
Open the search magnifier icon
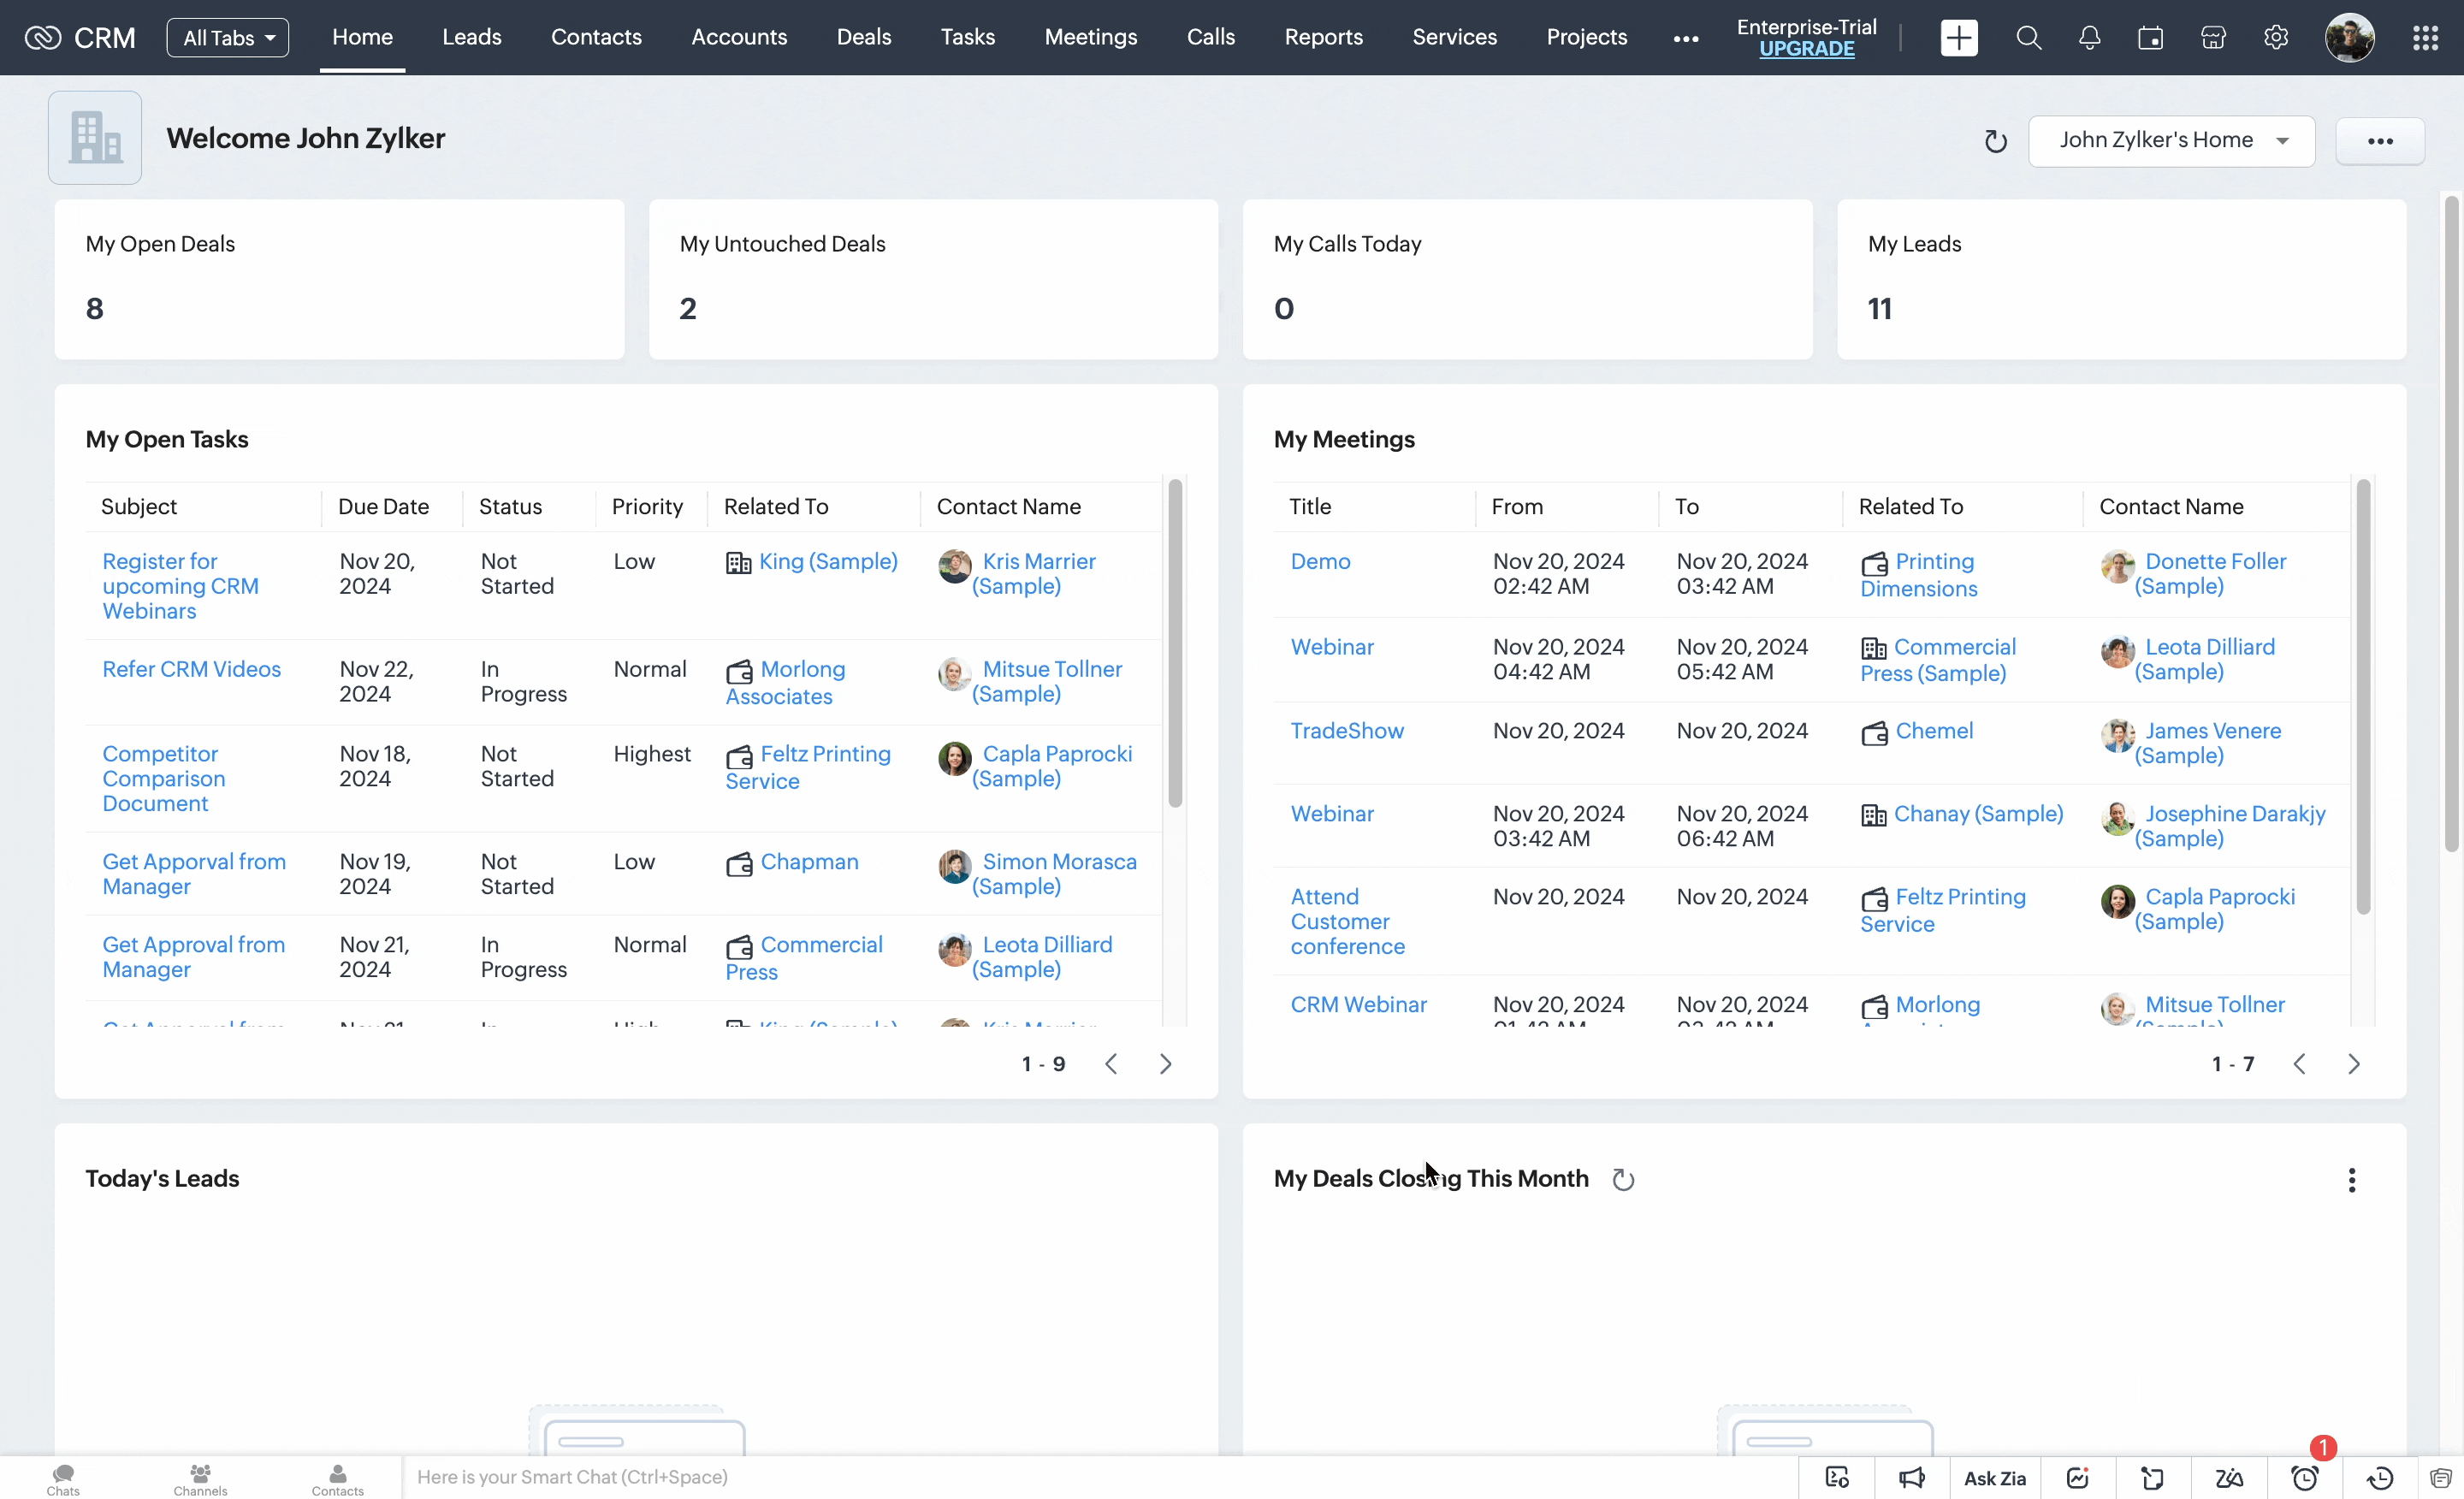[x=2028, y=38]
